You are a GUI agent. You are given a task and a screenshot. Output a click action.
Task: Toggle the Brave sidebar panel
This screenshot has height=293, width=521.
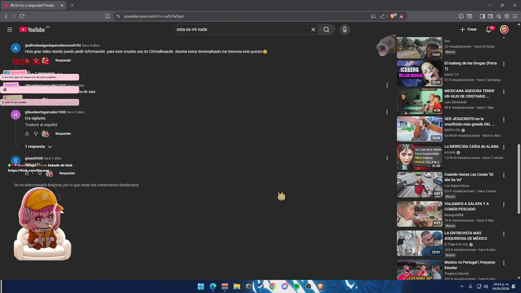(482, 16)
